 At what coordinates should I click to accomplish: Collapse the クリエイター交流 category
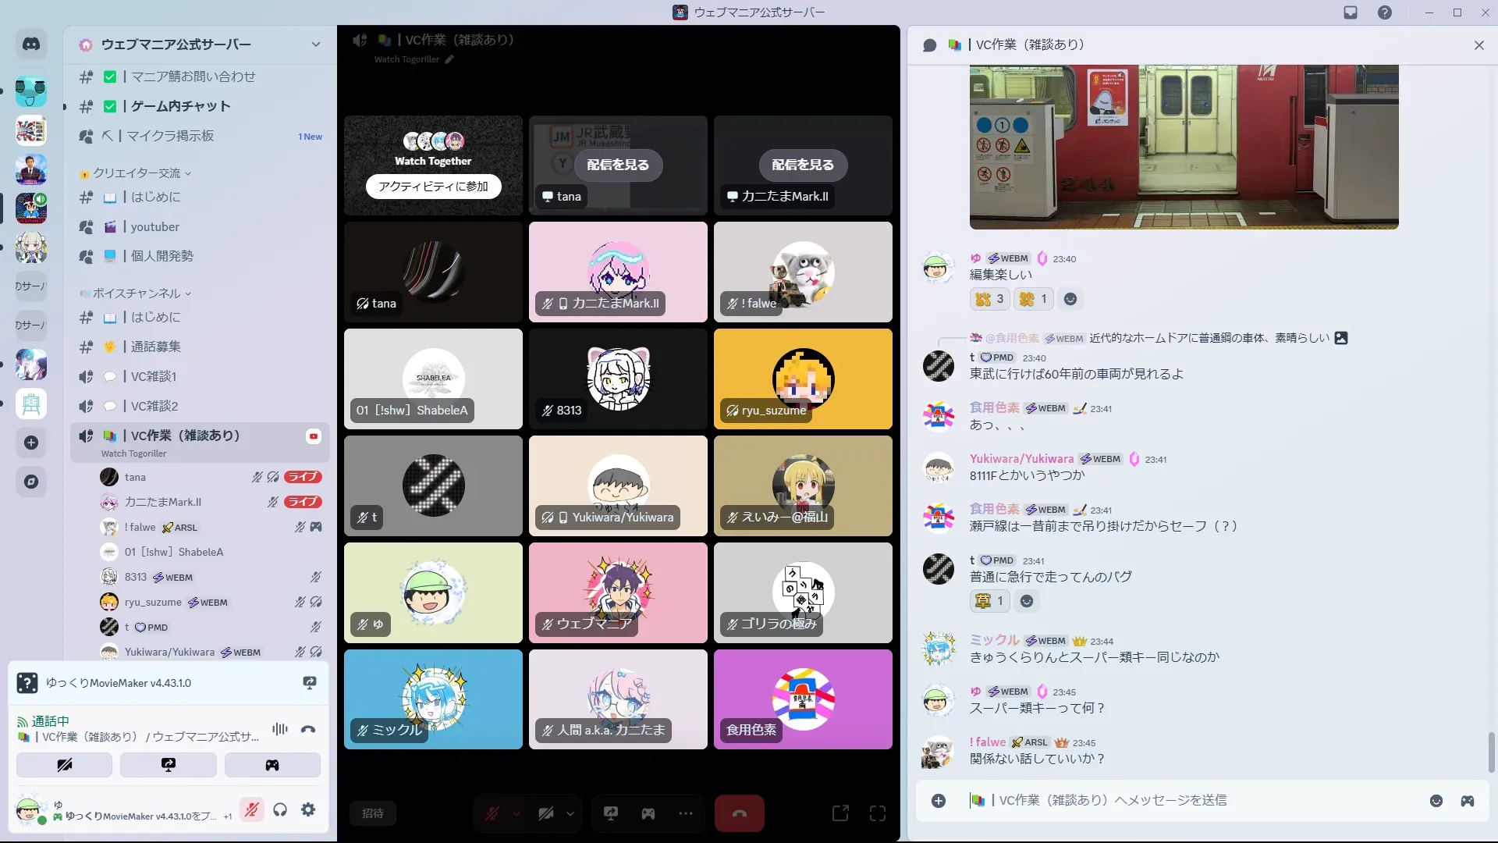coord(137,173)
